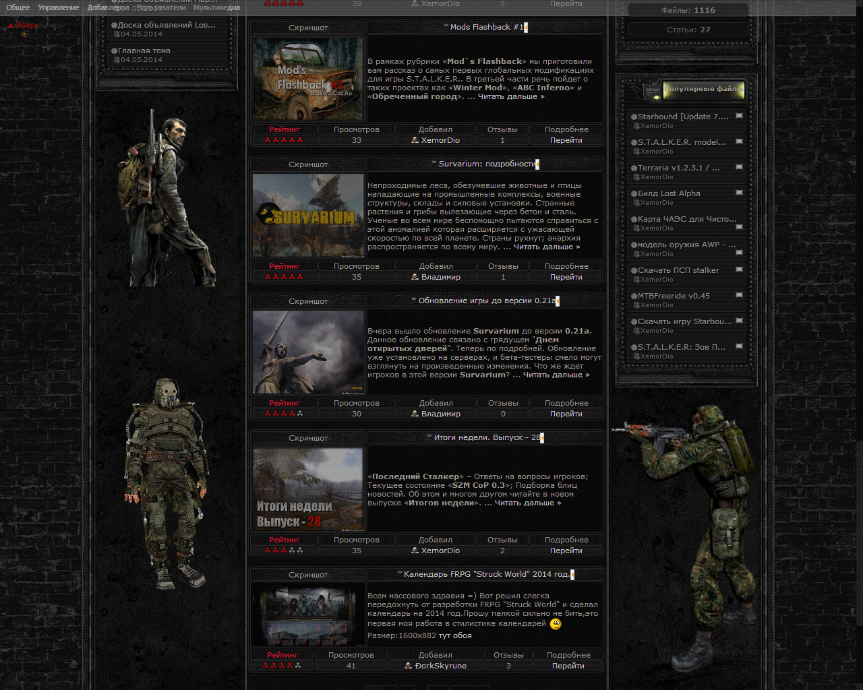Viewport: 863px width, 690px height.
Task: Open forum topic Главная тема
Action: (144, 51)
